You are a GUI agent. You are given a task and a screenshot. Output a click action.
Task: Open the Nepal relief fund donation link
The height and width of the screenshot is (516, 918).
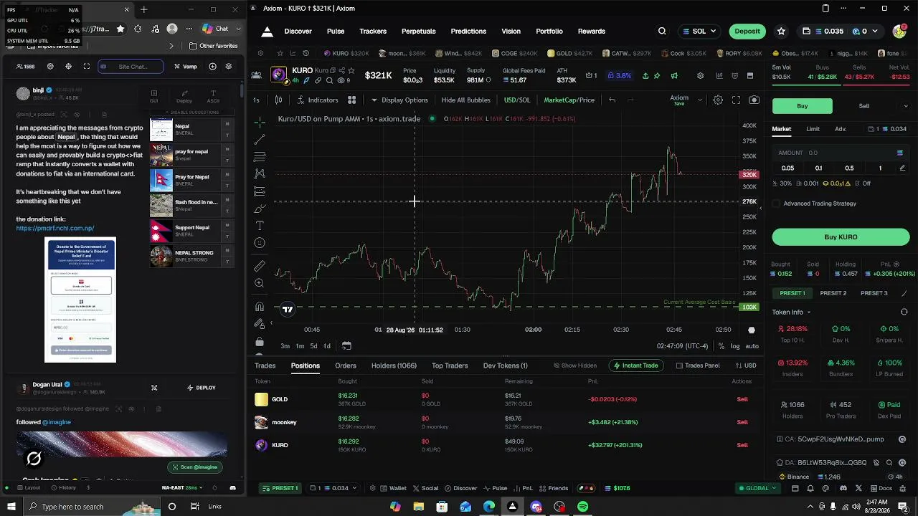55,229
